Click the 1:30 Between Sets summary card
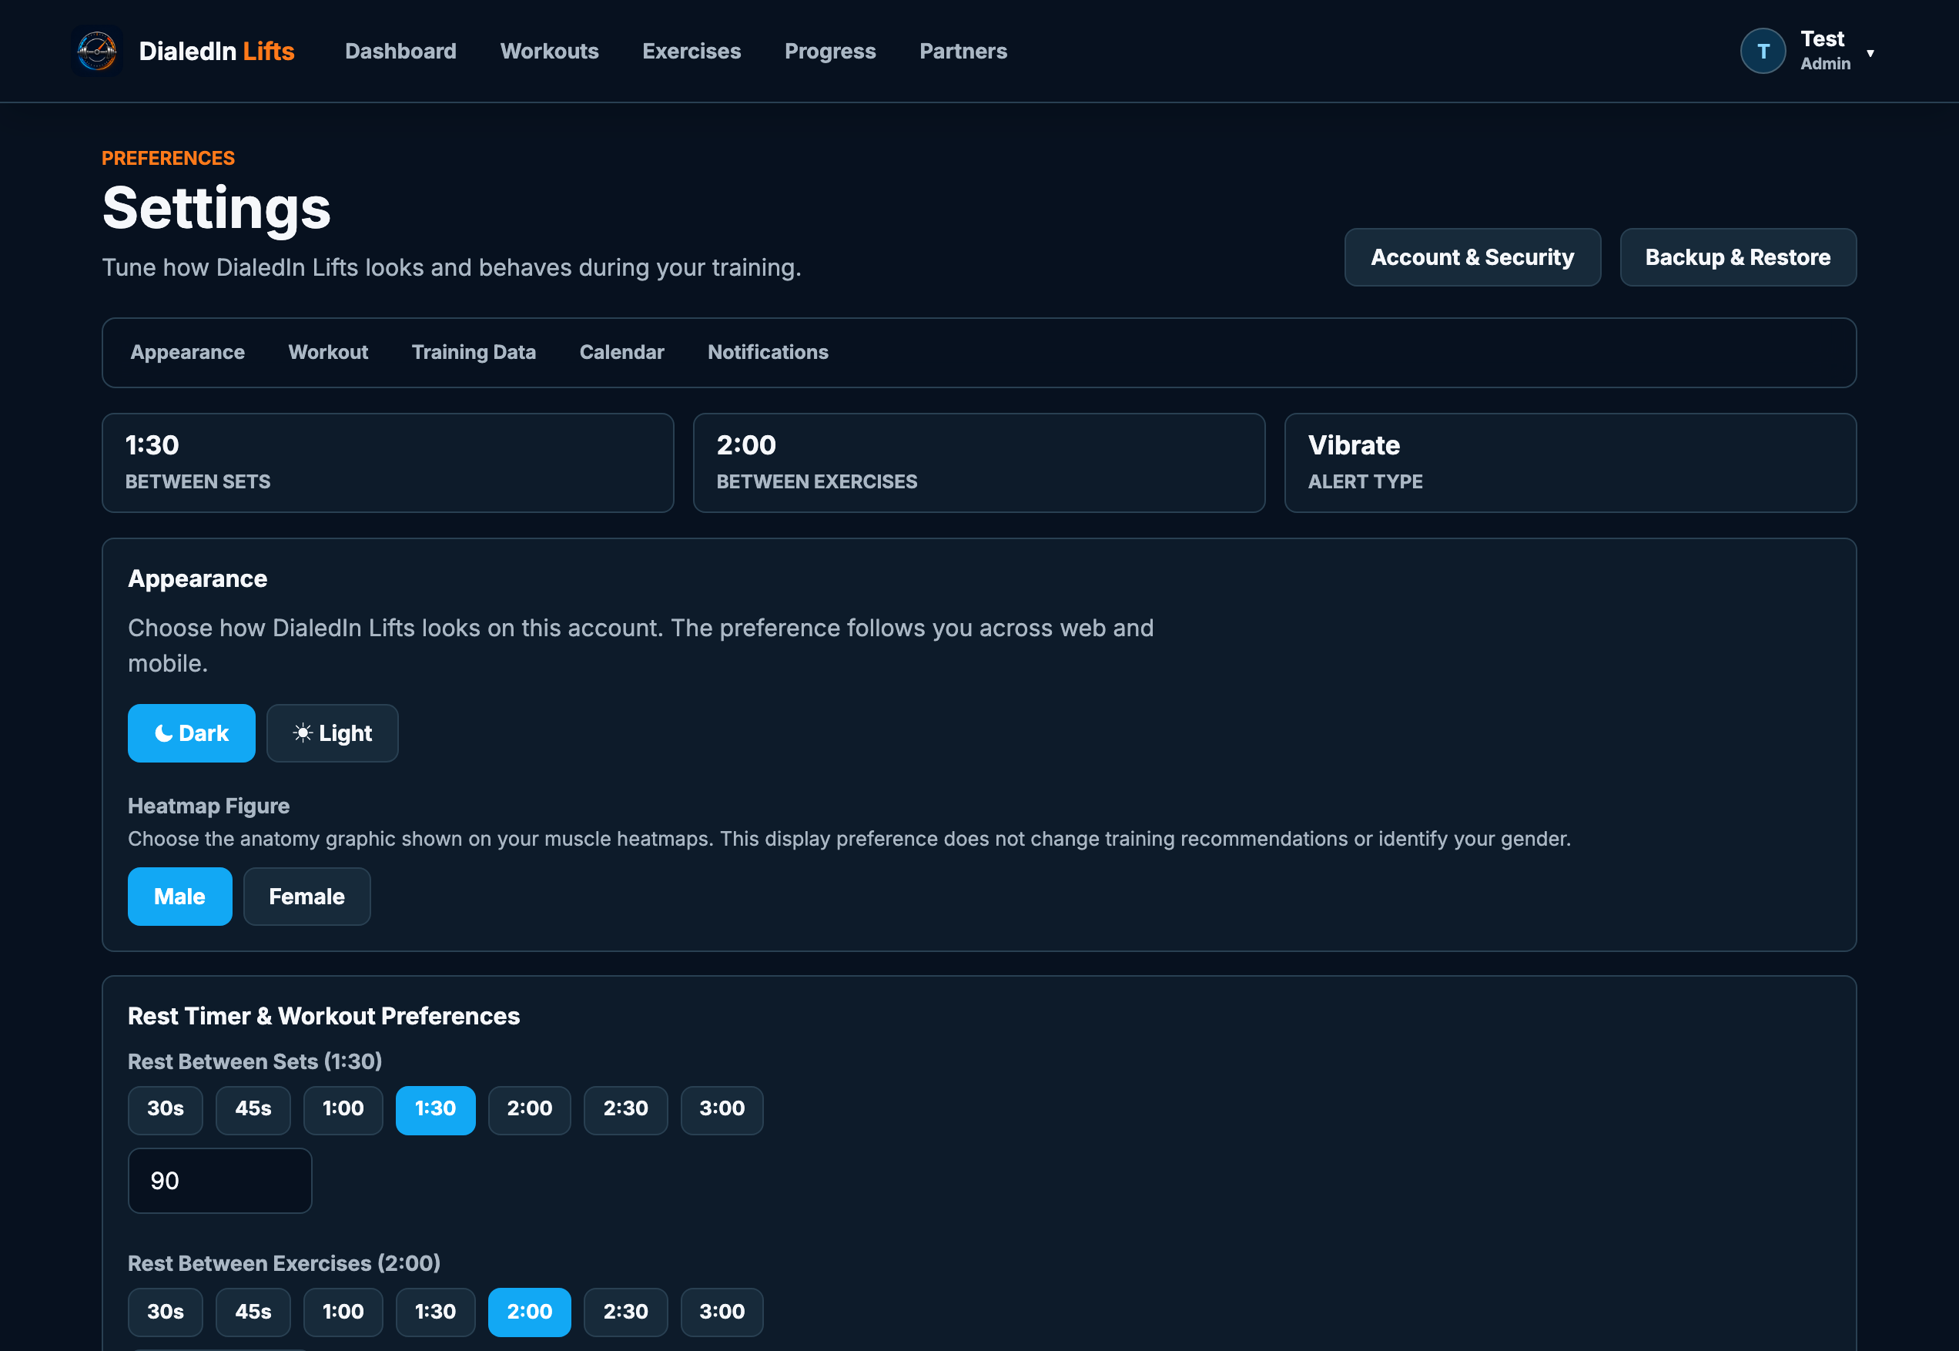 (387, 463)
